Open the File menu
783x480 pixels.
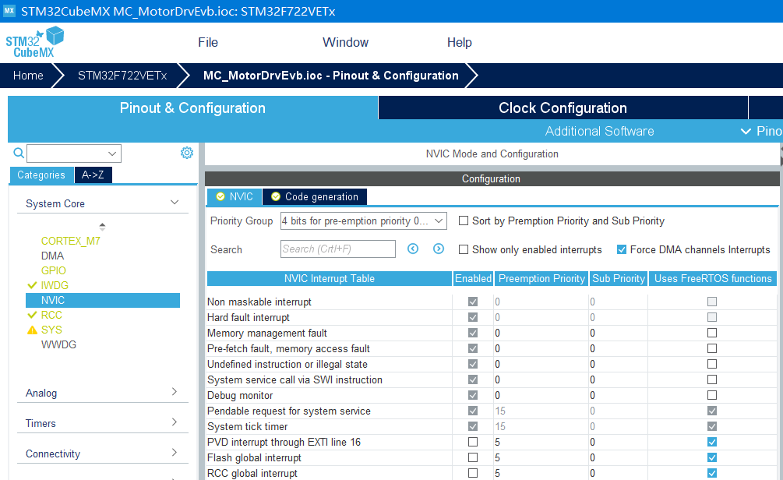(208, 42)
